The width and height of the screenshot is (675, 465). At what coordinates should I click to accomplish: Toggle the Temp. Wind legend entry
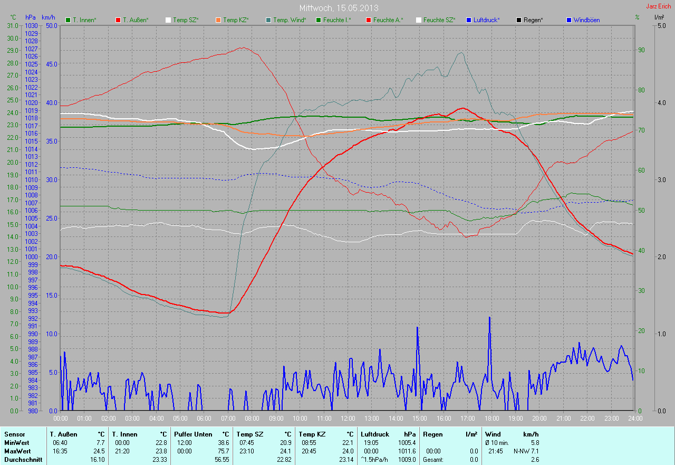pyautogui.click(x=289, y=20)
